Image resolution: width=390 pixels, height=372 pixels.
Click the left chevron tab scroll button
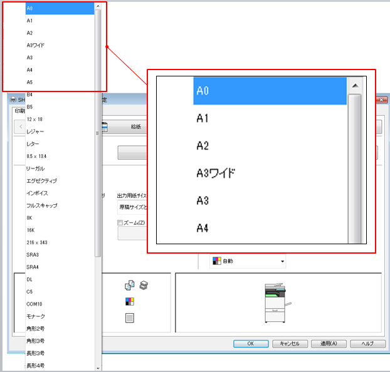21,127
